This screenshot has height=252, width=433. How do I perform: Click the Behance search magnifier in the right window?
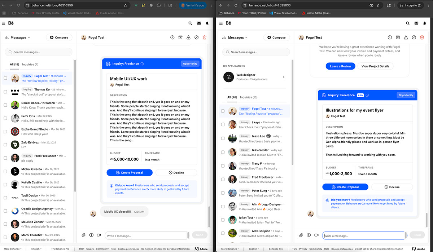tap(408, 23)
